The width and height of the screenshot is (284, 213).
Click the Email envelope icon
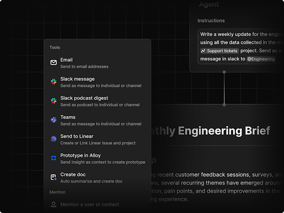54,62
